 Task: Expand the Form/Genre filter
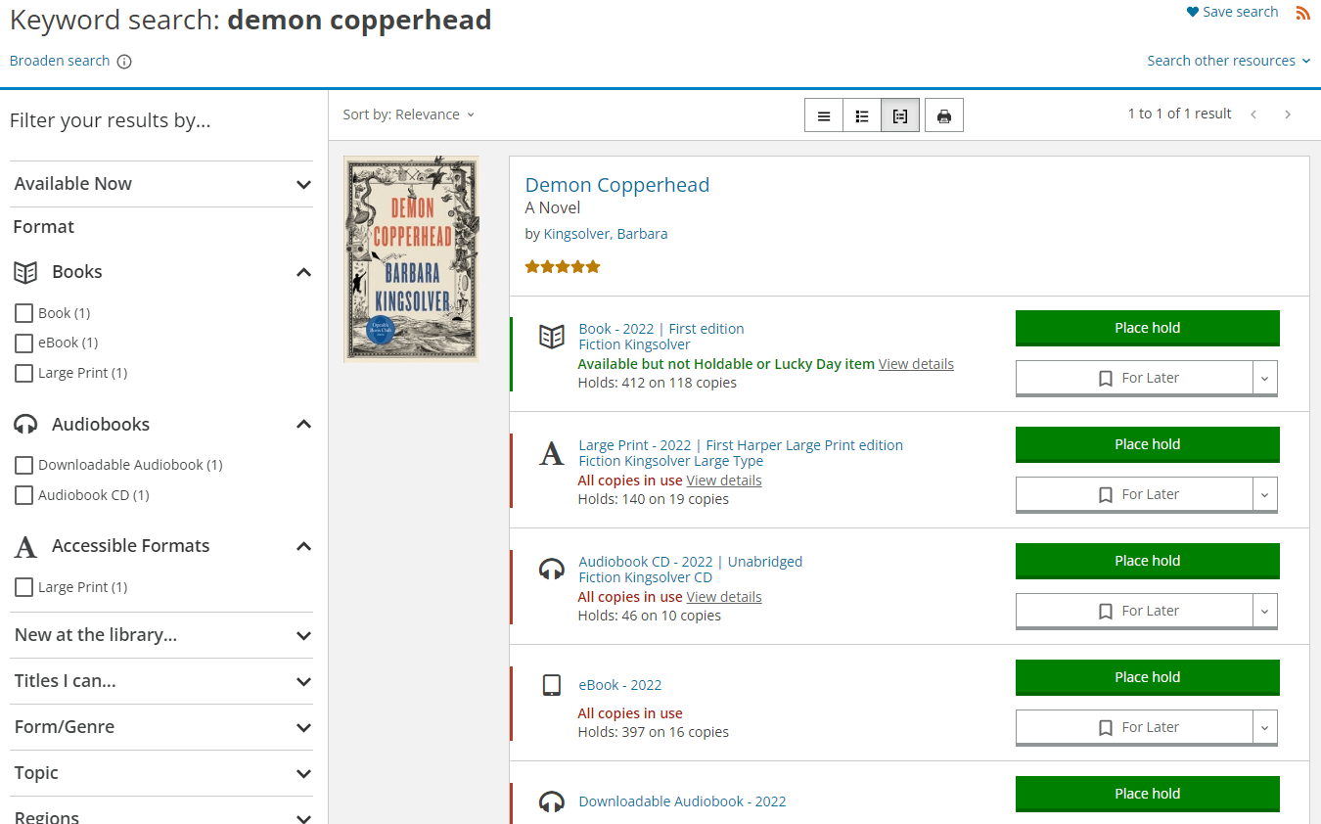tap(161, 727)
